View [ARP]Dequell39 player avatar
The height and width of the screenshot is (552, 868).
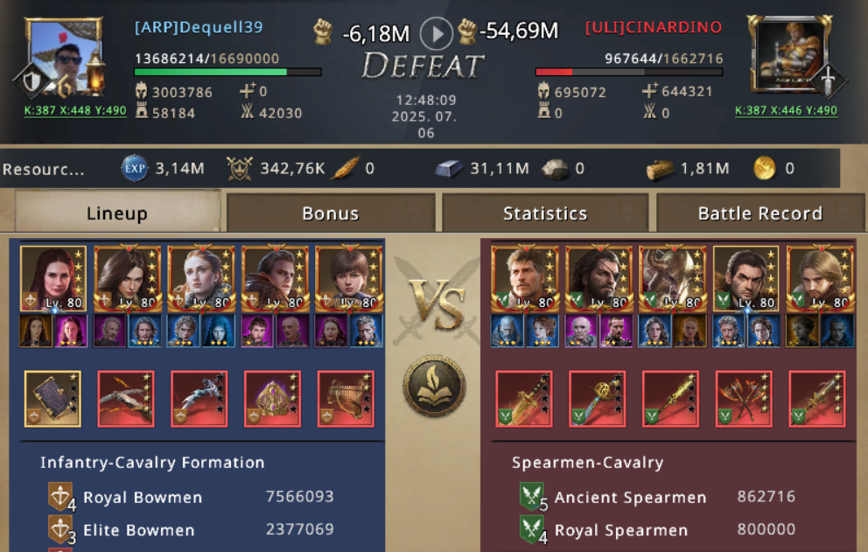coord(64,58)
